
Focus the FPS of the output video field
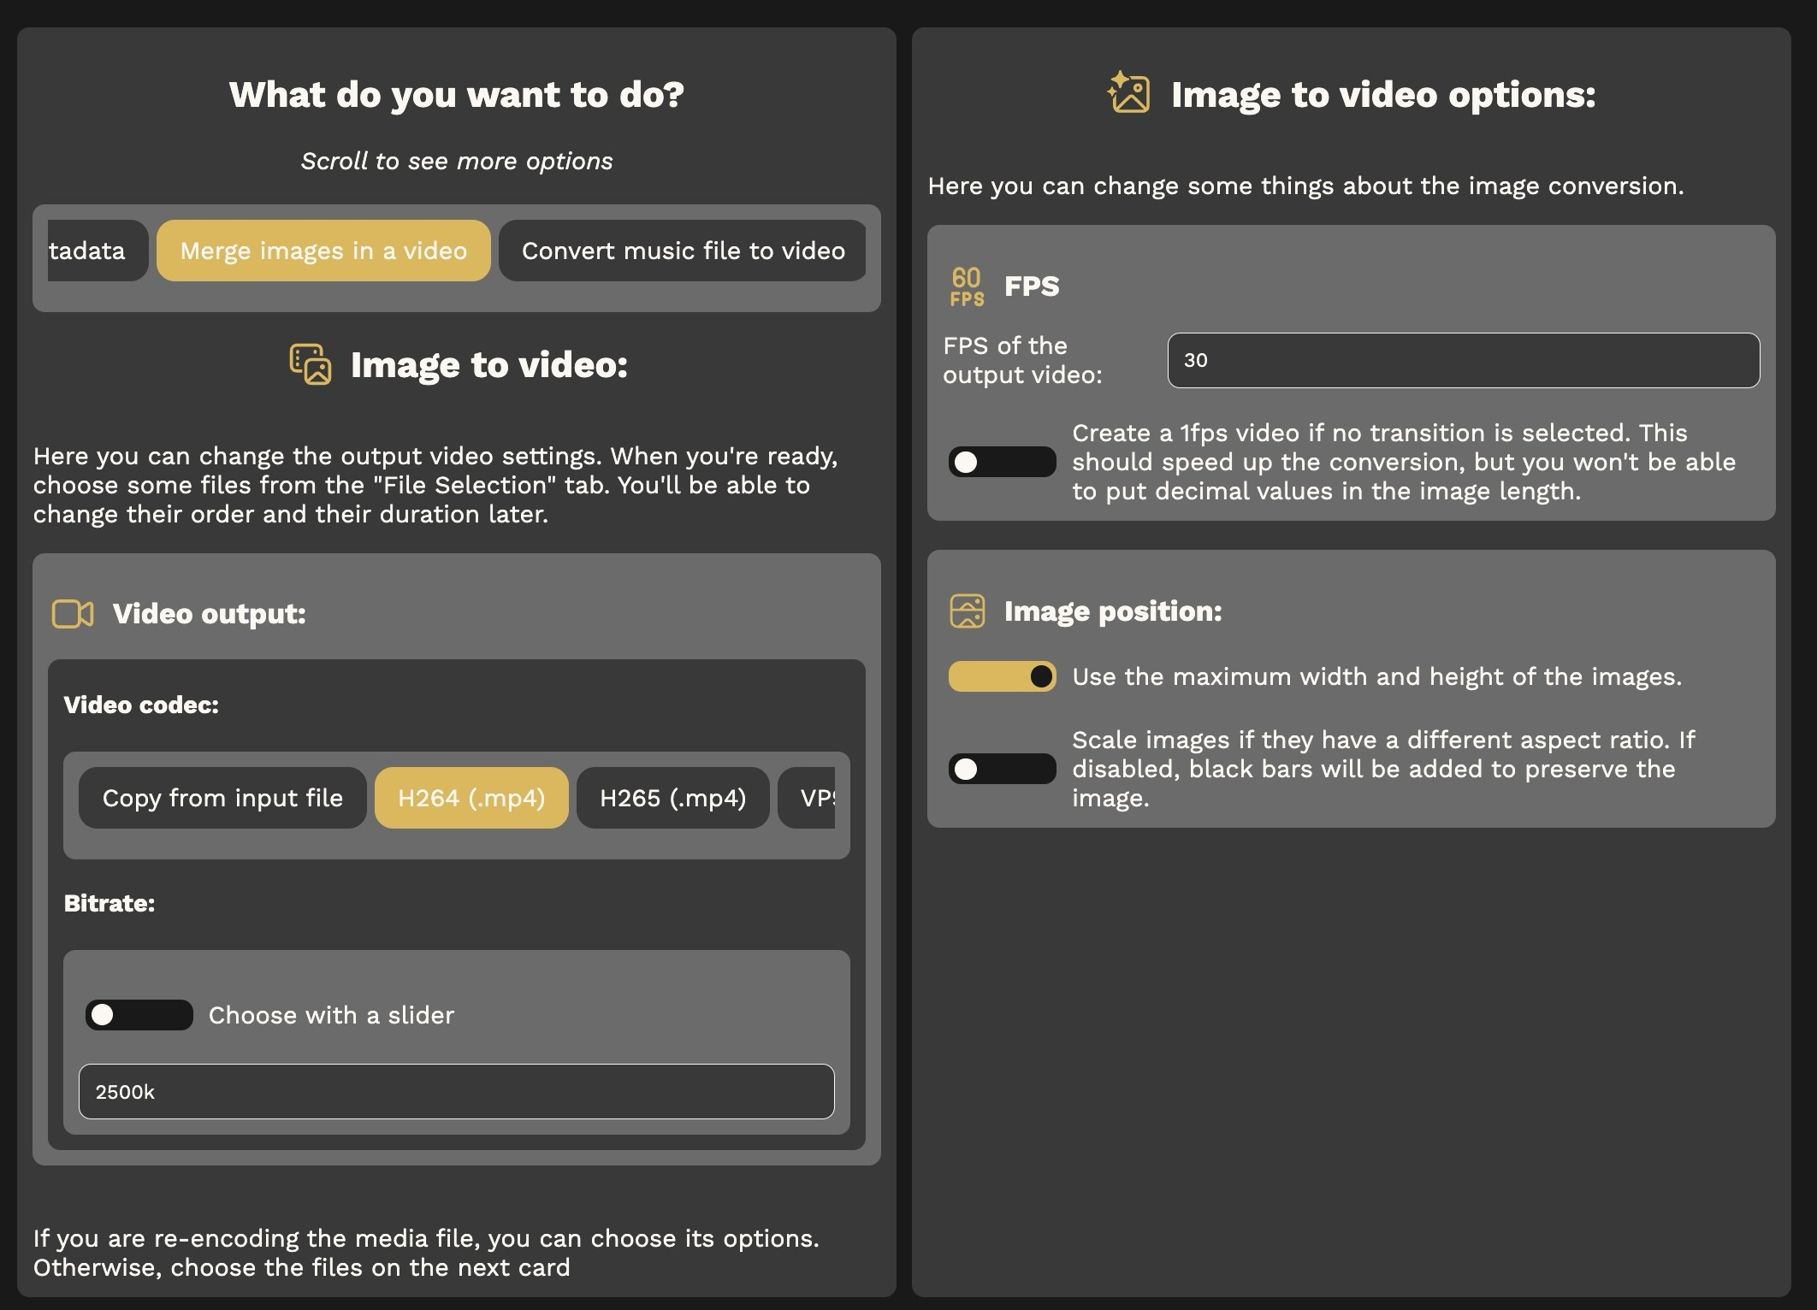(x=1464, y=360)
